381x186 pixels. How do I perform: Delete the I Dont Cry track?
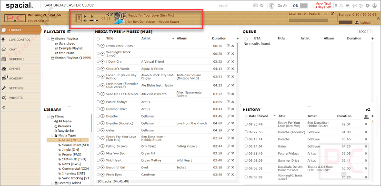click(x=232, y=62)
